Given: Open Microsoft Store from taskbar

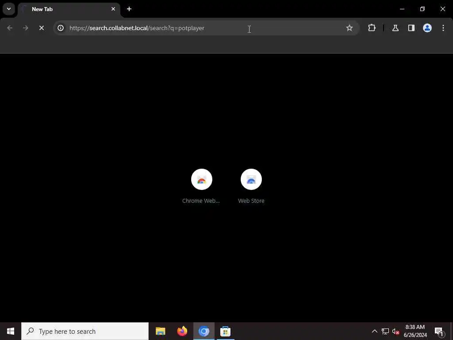Looking at the screenshot, I should click(x=225, y=331).
